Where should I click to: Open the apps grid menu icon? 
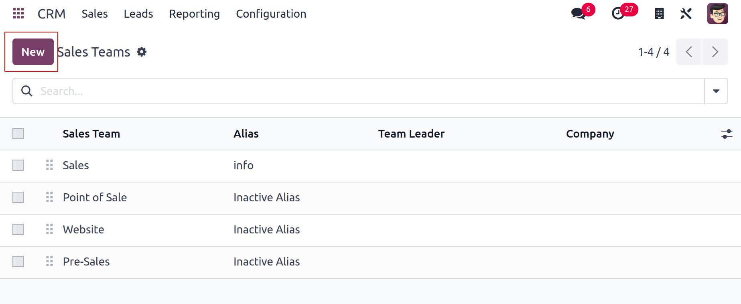point(18,14)
